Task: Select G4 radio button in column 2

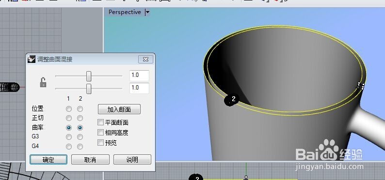Action: pyautogui.click(x=80, y=147)
